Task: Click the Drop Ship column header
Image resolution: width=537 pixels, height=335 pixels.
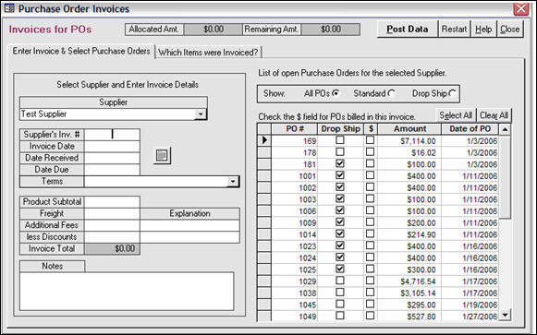Action: (340, 129)
